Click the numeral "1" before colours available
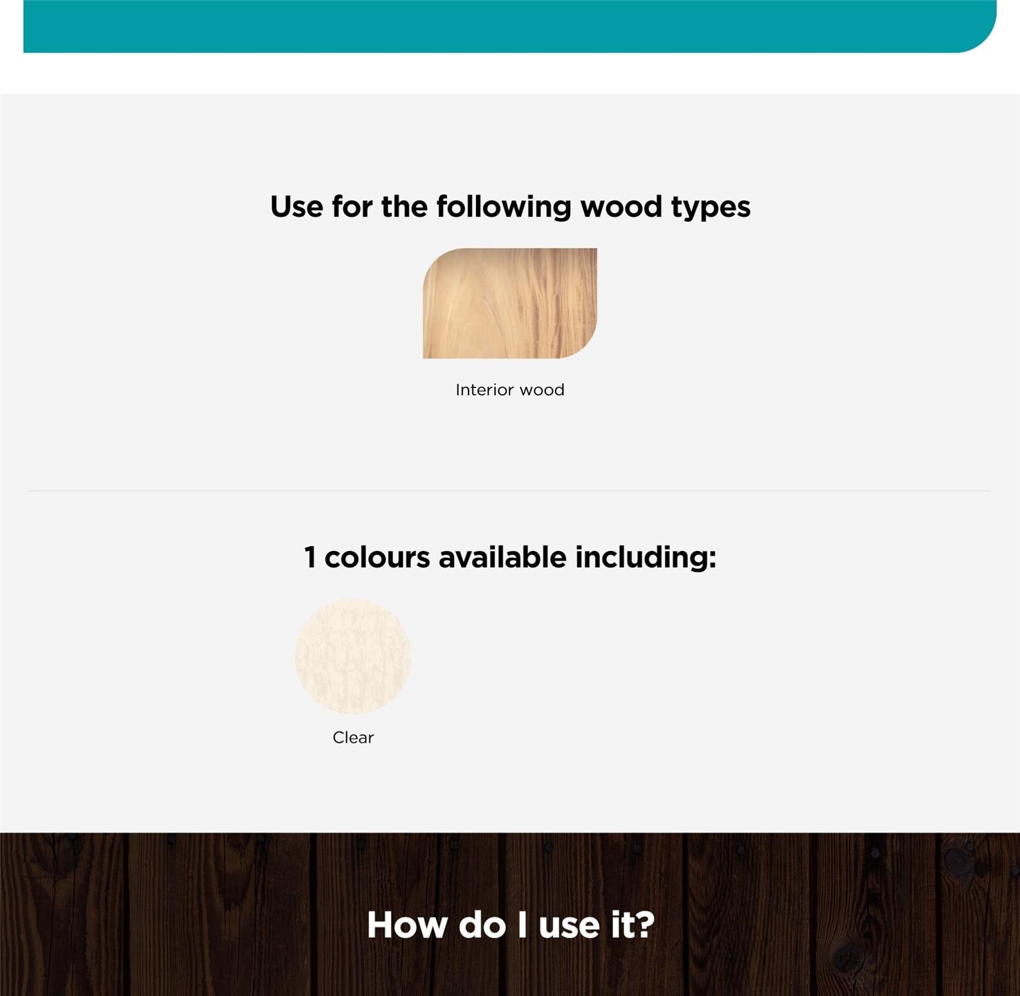Image resolution: width=1020 pixels, height=996 pixels. click(x=310, y=558)
